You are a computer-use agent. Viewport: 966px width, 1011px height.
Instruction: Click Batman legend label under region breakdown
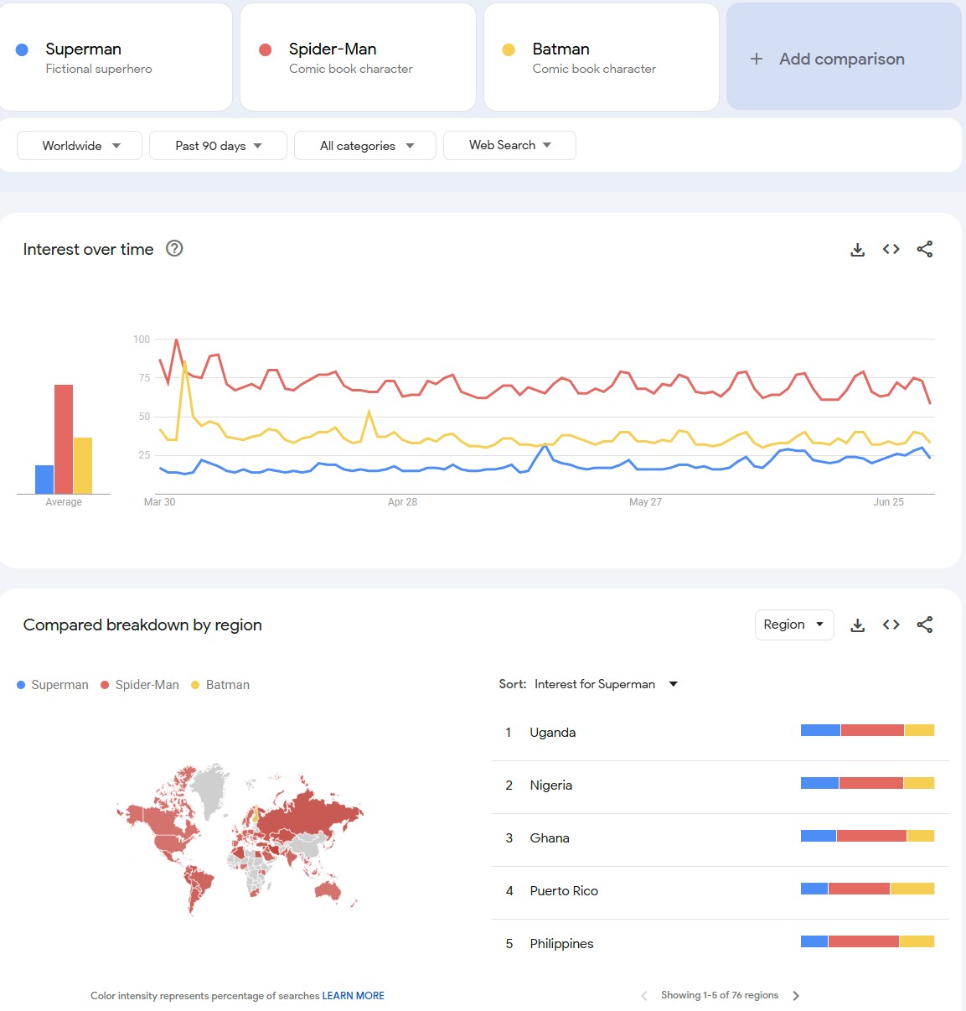(228, 685)
